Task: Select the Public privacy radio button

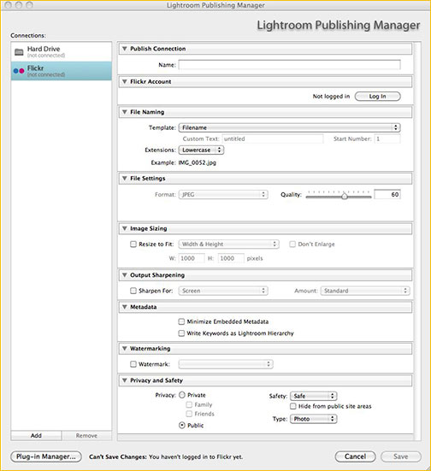Action: 182,426
